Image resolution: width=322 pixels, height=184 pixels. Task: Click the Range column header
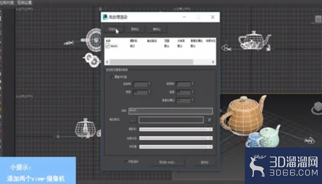click(x=166, y=41)
